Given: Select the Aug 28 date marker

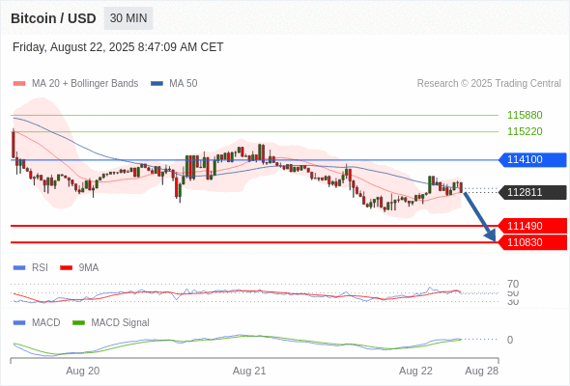Looking at the screenshot, I should [482, 372].
